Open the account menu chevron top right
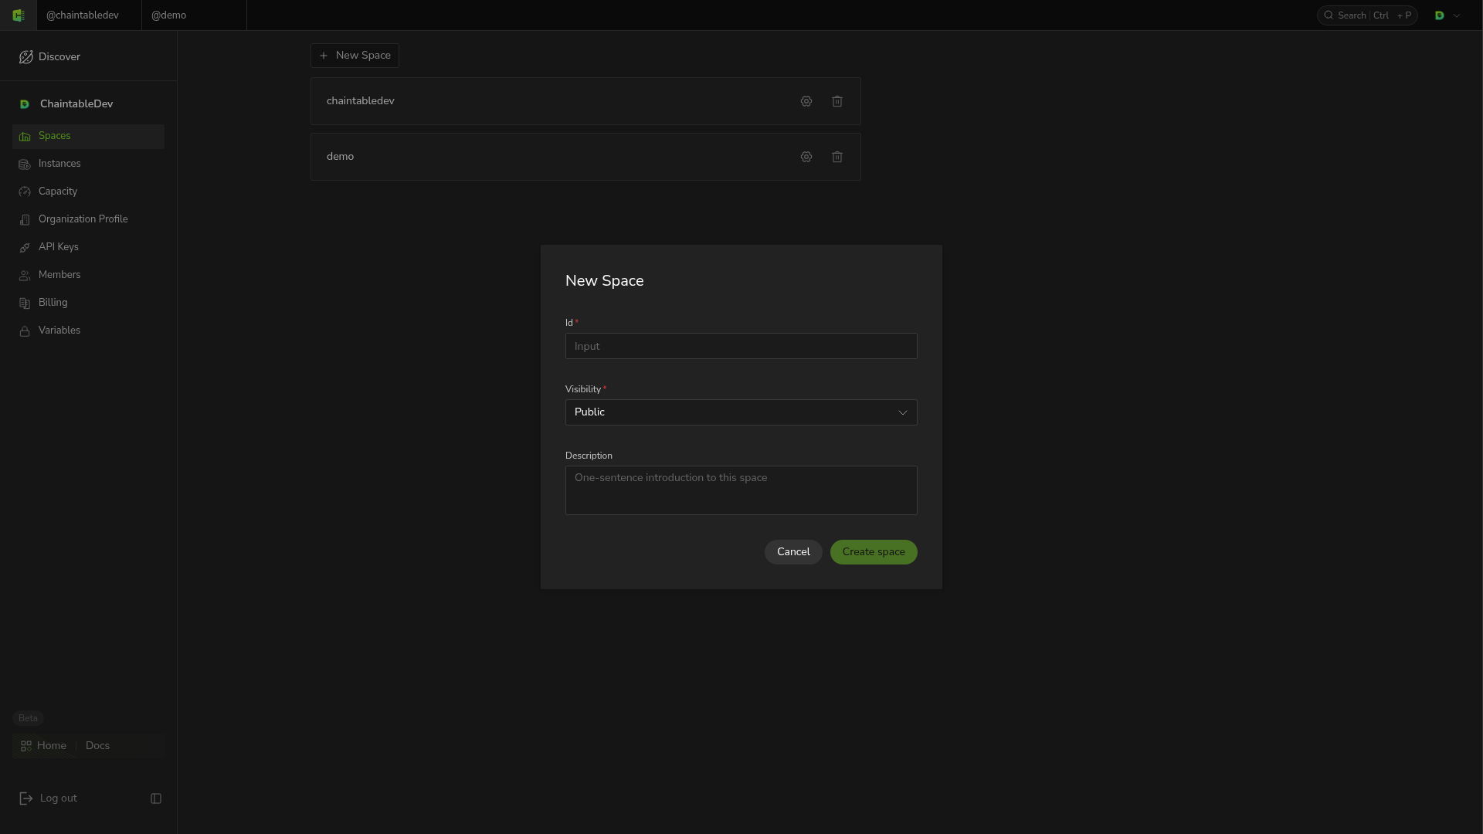 pos(1457,15)
